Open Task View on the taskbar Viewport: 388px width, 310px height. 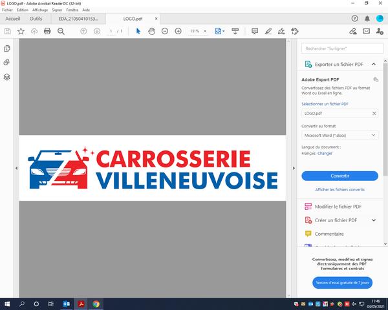(x=50, y=304)
